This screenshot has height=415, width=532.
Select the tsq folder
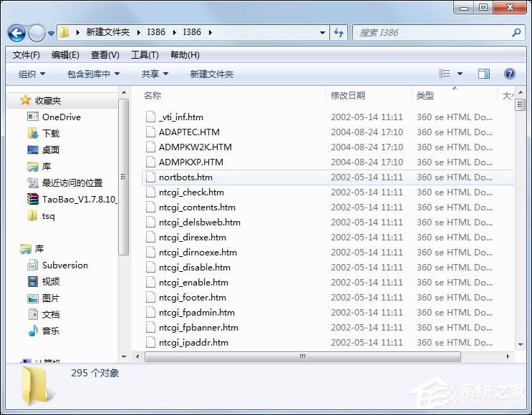(x=41, y=215)
